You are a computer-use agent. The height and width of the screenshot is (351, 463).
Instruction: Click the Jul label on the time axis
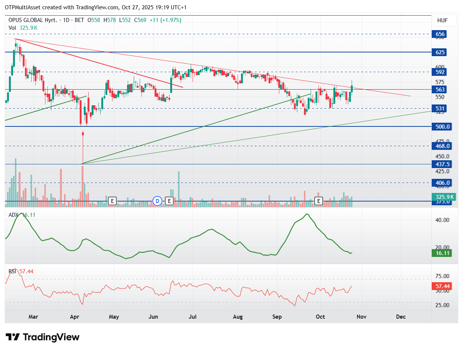[193, 317]
